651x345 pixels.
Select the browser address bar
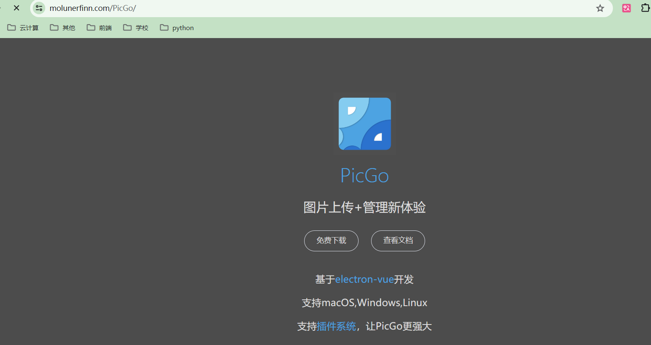click(167, 8)
